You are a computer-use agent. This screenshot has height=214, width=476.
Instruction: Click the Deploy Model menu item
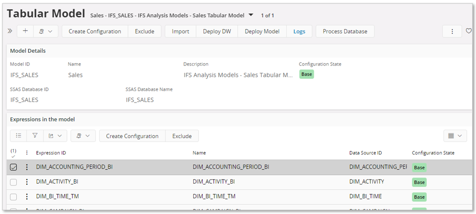pyautogui.click(x=262, y=31)
